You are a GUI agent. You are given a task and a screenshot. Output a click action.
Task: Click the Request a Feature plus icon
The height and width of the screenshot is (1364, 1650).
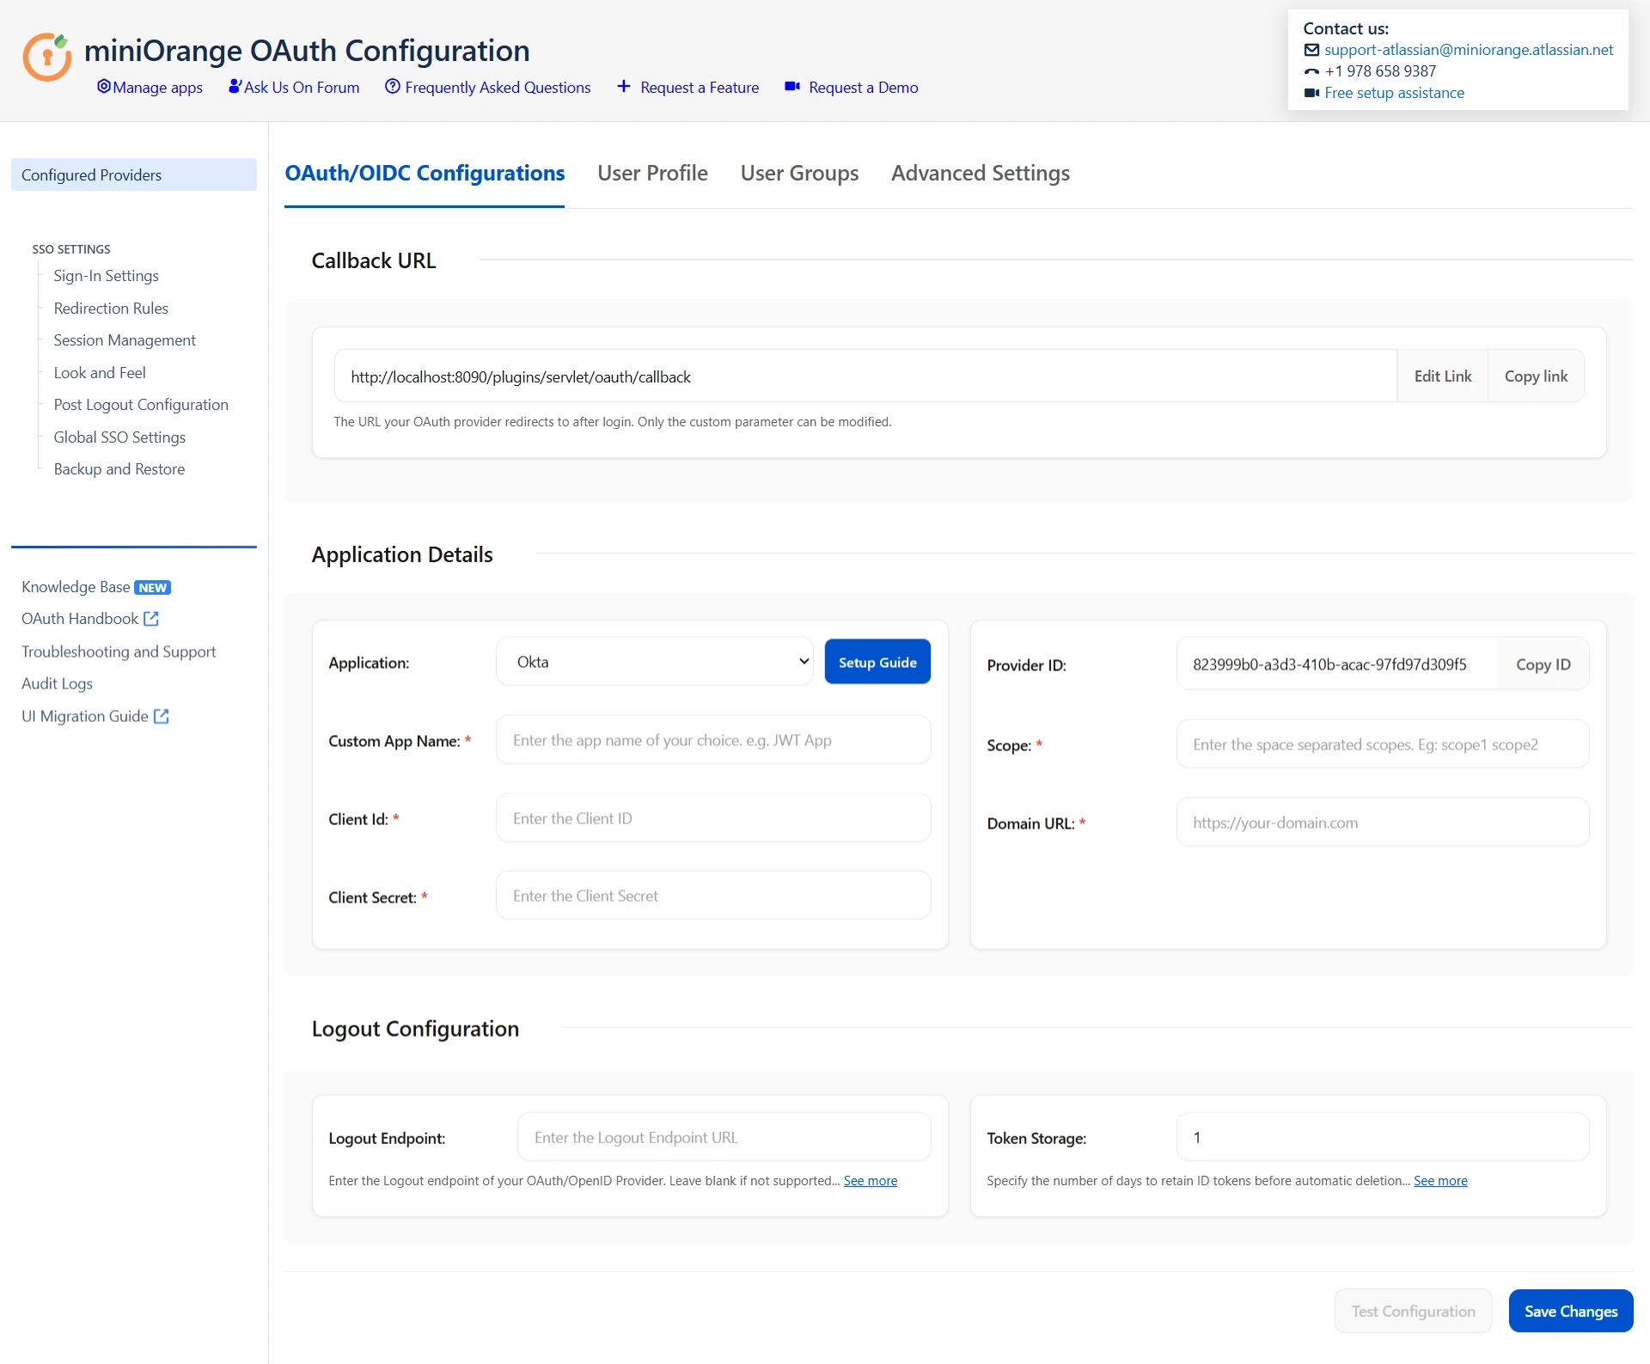pyautogui.click(x=624, y=87)
